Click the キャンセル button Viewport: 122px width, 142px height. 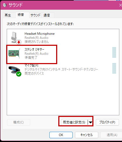click(x=87, y=135)
